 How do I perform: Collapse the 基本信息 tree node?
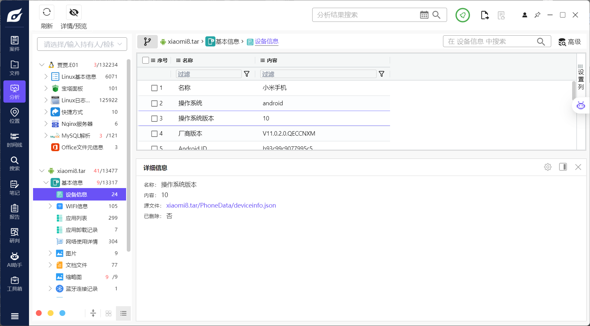click(46, 183)
